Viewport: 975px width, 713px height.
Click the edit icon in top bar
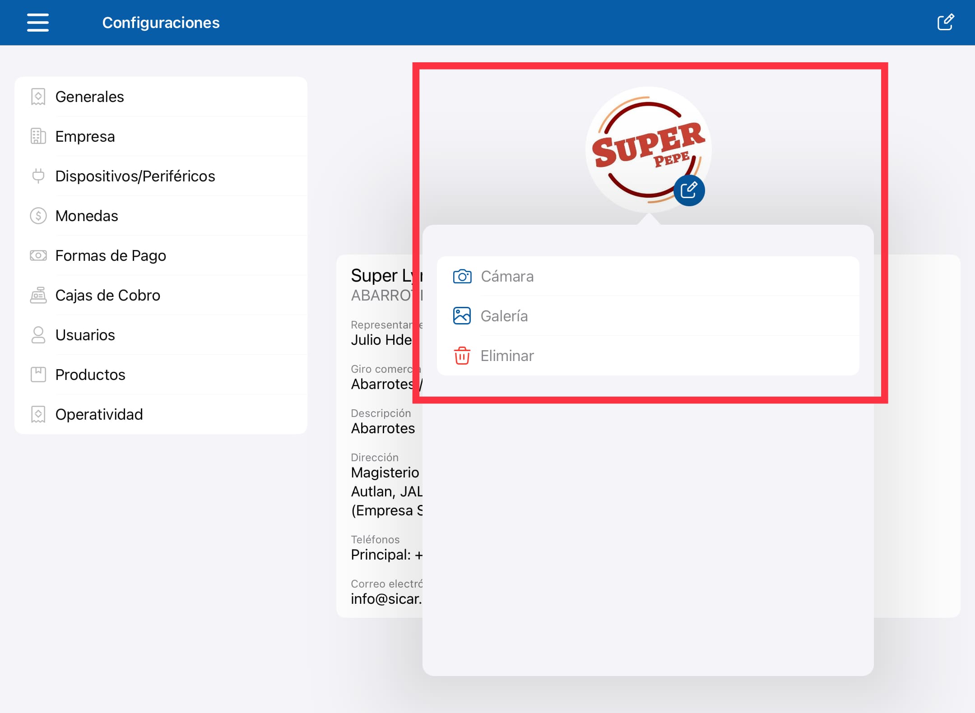945,23
